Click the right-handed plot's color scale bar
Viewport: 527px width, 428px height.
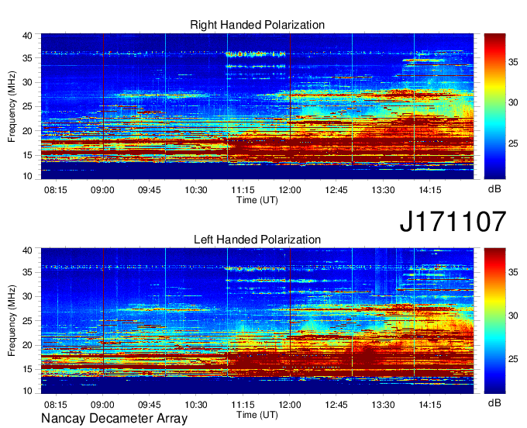(494, 106)
